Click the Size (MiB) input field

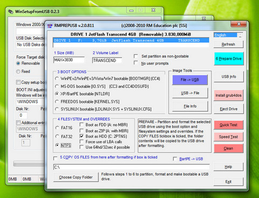[69, 60]
